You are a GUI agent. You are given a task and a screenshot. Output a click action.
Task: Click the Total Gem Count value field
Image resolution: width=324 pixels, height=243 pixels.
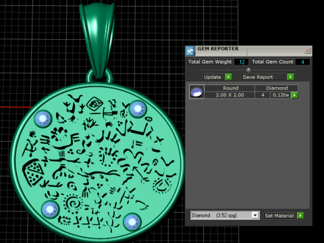pos(302,62)
